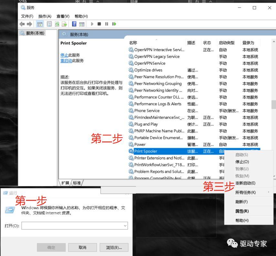
Task: Select the gear icon of Phone Service row
Action: 131,111
